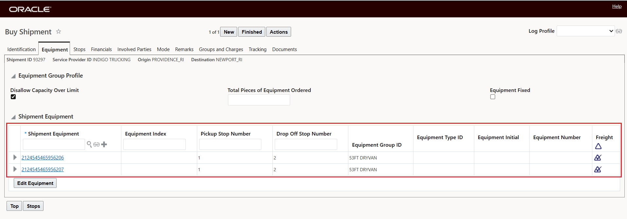Click the Finished button
The height and width of the screenshot is (219, 627).
(x=252, y=32)
